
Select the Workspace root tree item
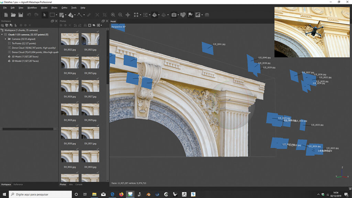click(21, 30)
